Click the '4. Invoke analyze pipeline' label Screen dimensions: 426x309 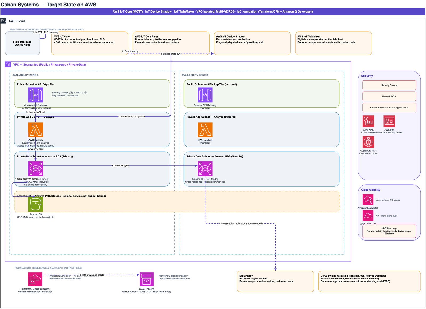[131, 116]
